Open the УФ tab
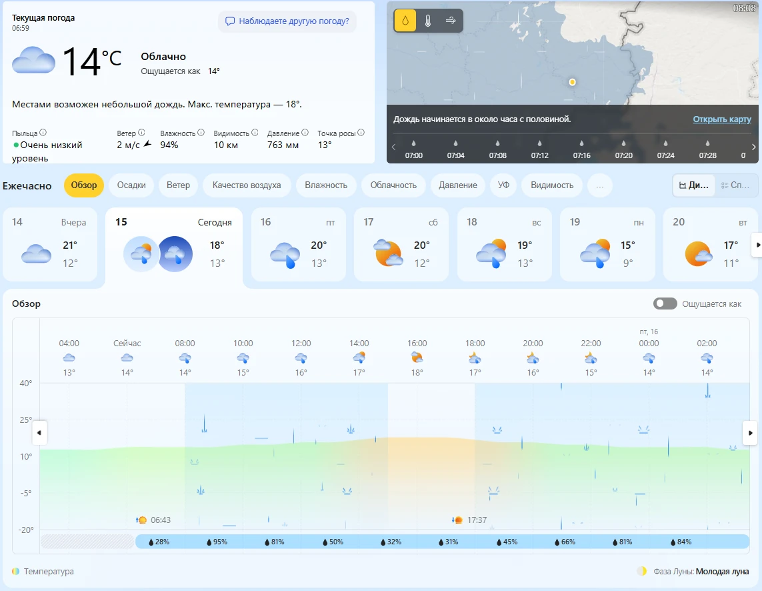The width and height of the screenshot is (762, 591). [503, 185]
